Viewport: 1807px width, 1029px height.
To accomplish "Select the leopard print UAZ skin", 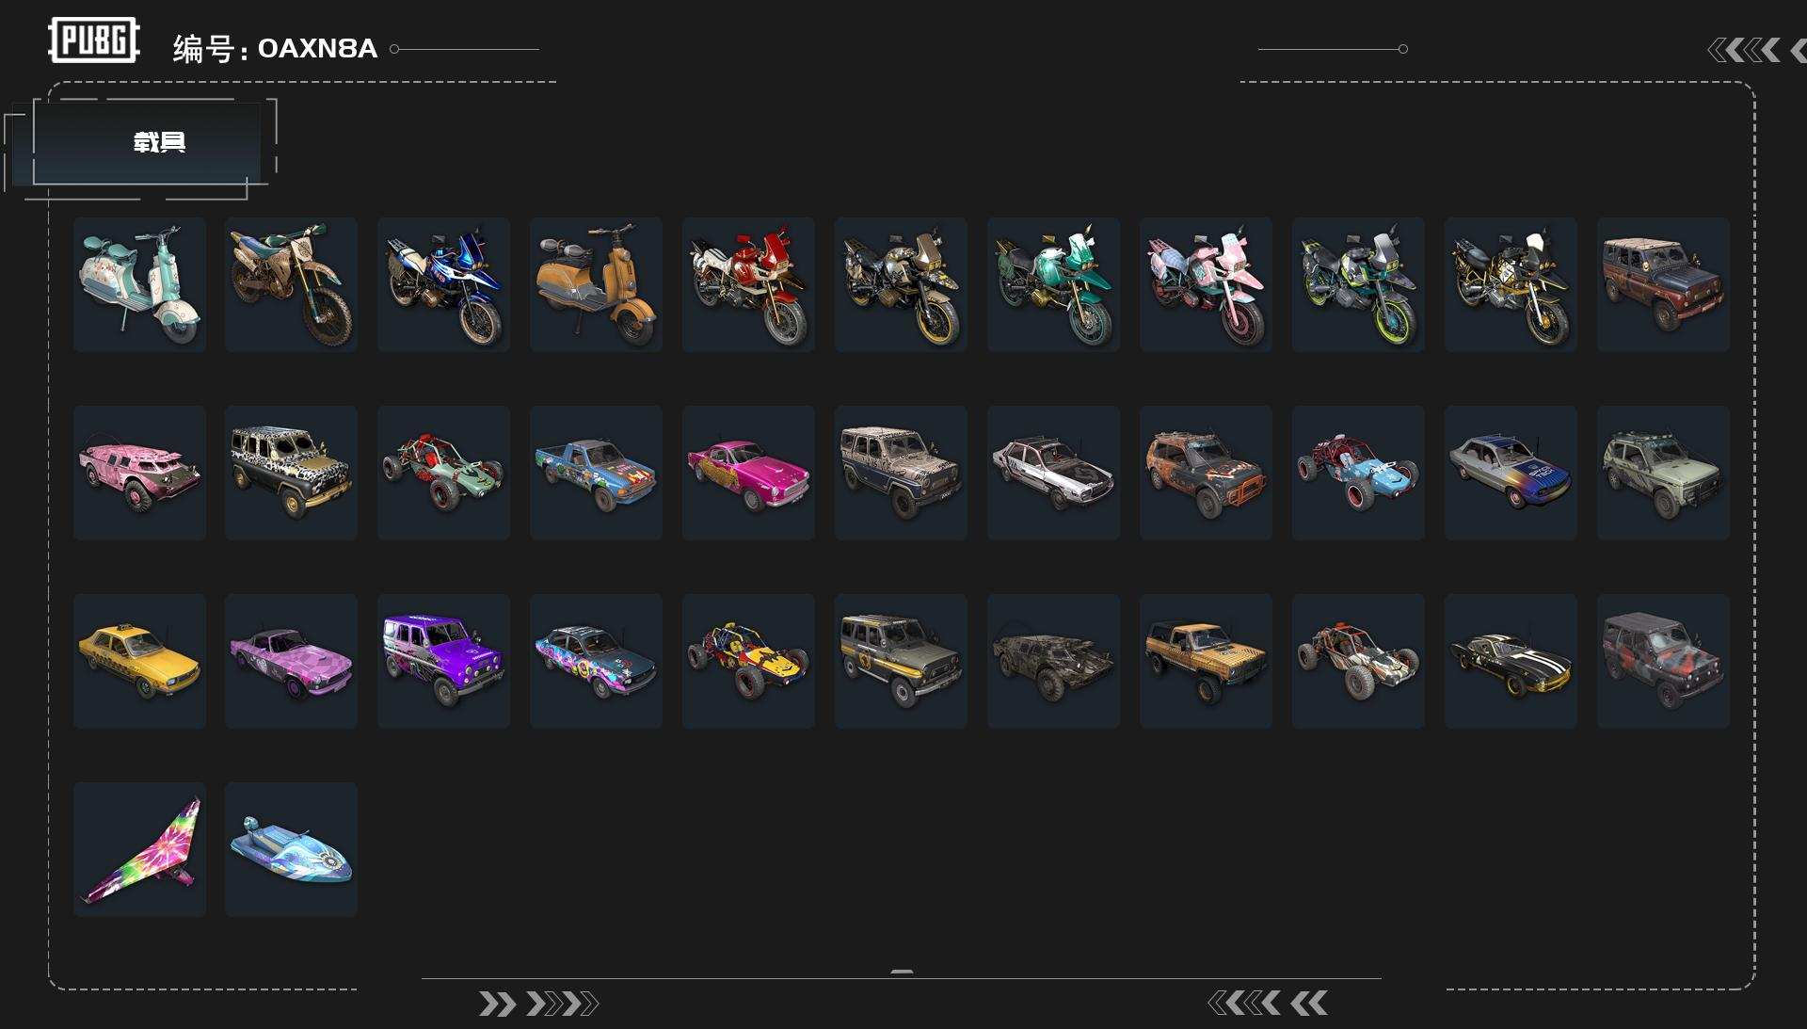I will click(x=291, y=473).
